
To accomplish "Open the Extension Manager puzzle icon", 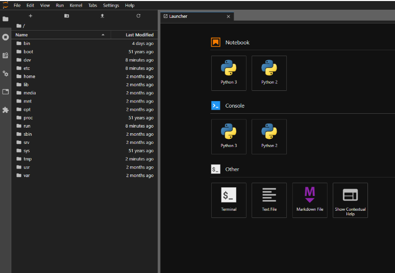I will tap(6, 110).
